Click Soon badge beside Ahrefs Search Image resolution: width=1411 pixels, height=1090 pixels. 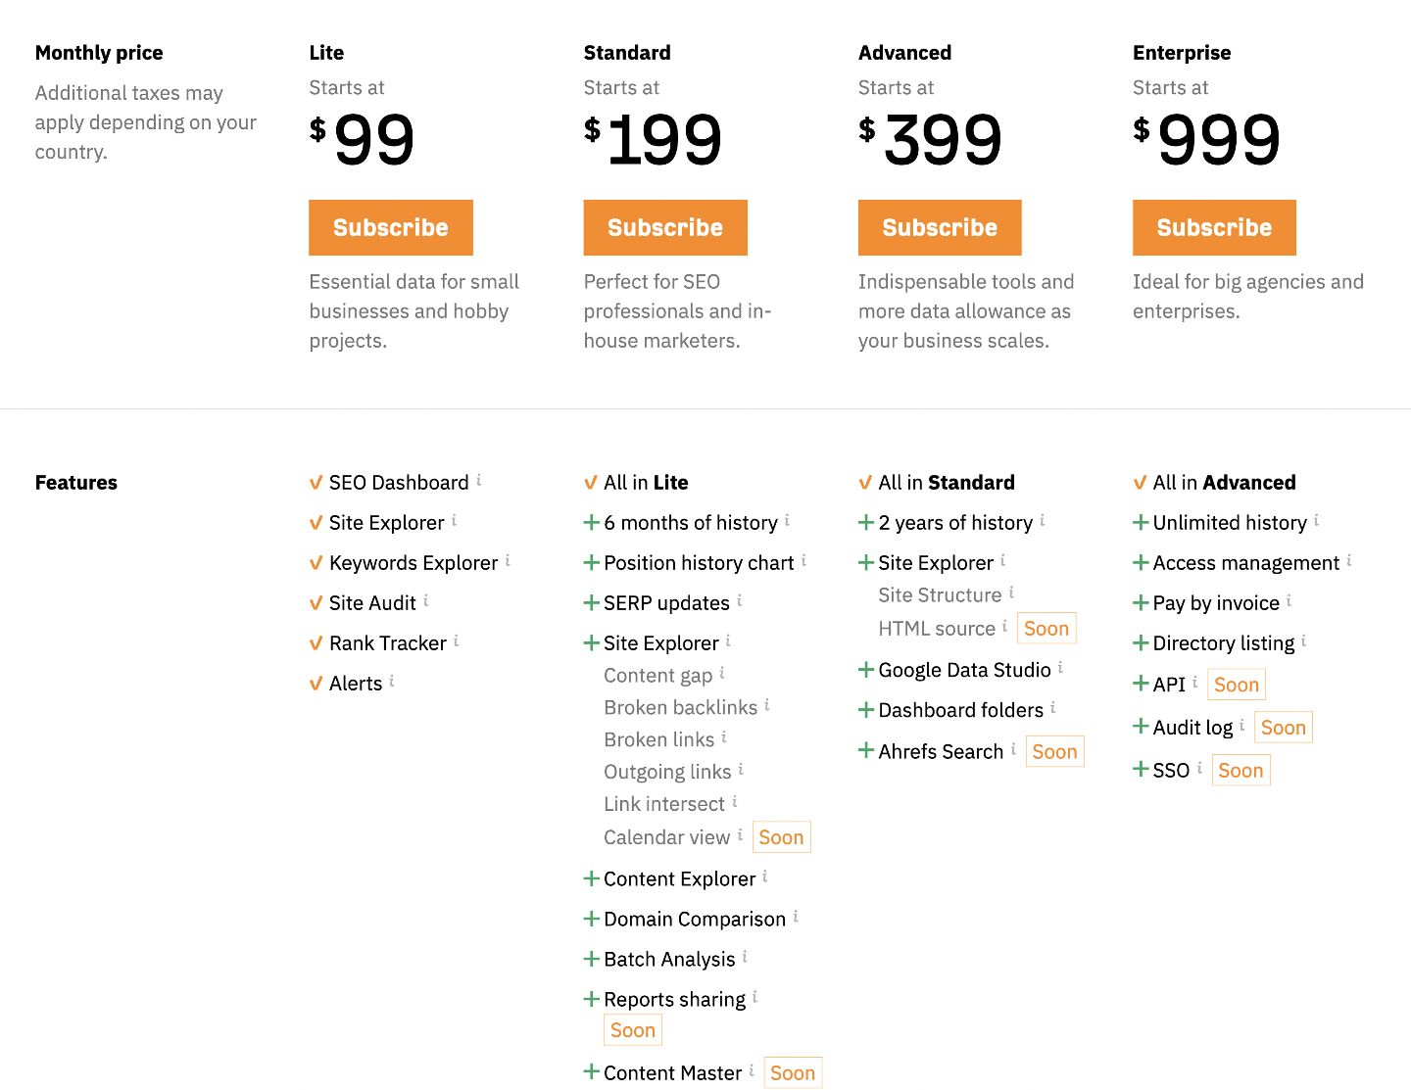click(1054, 752)
